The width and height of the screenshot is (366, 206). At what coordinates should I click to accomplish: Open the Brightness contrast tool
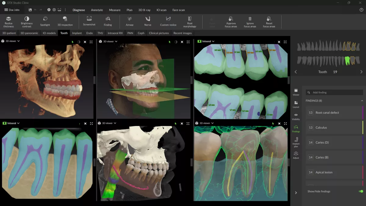(x=27, y=21)
